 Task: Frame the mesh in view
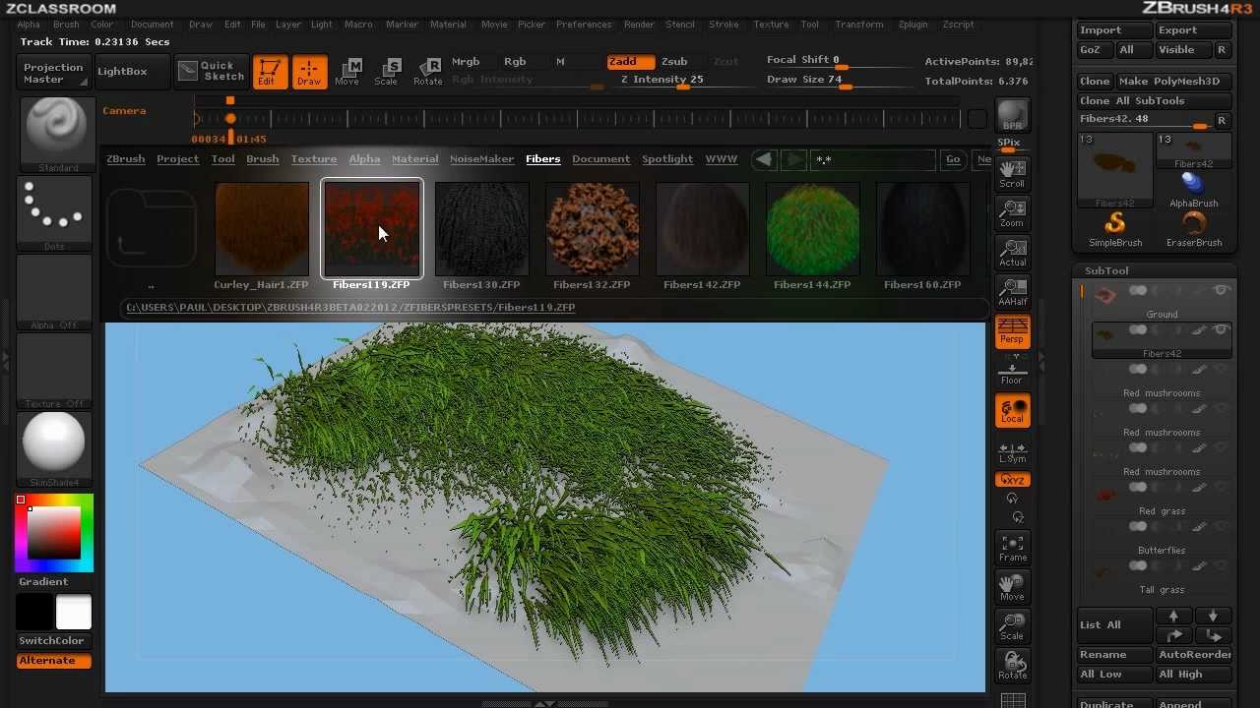(1012, 548)
